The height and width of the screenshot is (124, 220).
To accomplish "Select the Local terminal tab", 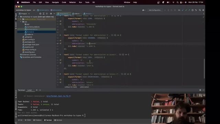I will pos(30,90).
